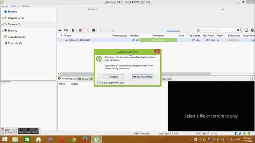Tick the don't show again checkbox
255x143 pixels.
[x=98, y=83]
